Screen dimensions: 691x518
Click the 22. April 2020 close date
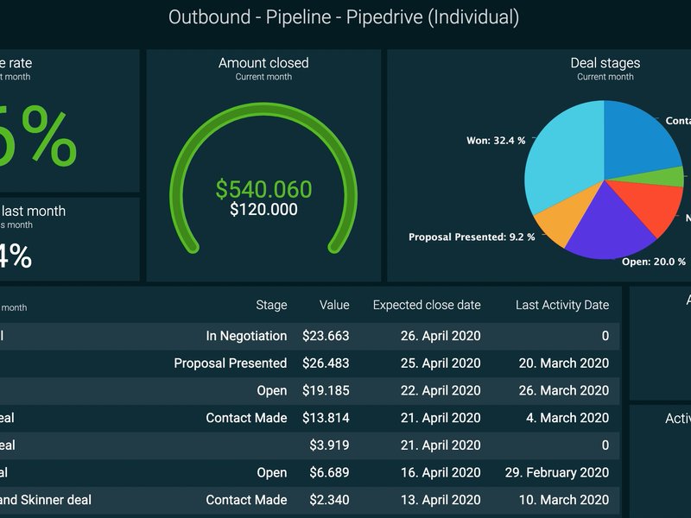click(441, 391)
